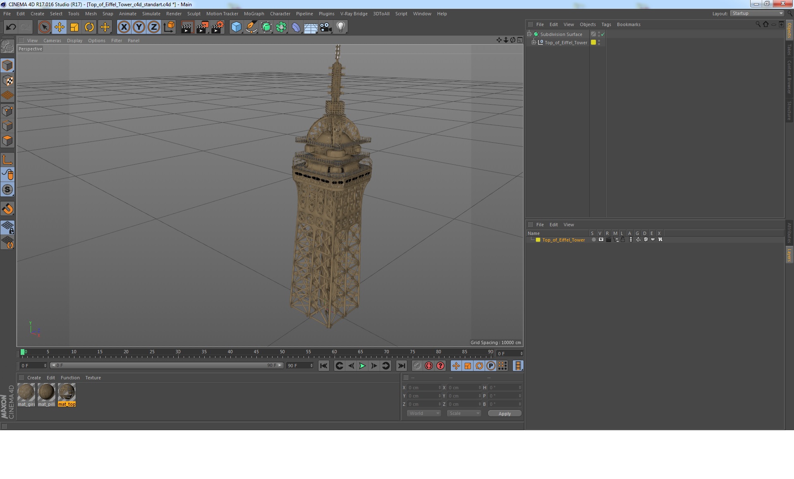Click Make Editable icon
Screen dimensions: 794x479
pos(7,47)
